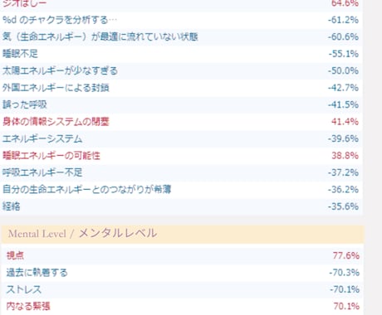The height and width of the screenshot is (315, 382).
Task: Click the '過去に執着する' label
Action: click(37, 273)
